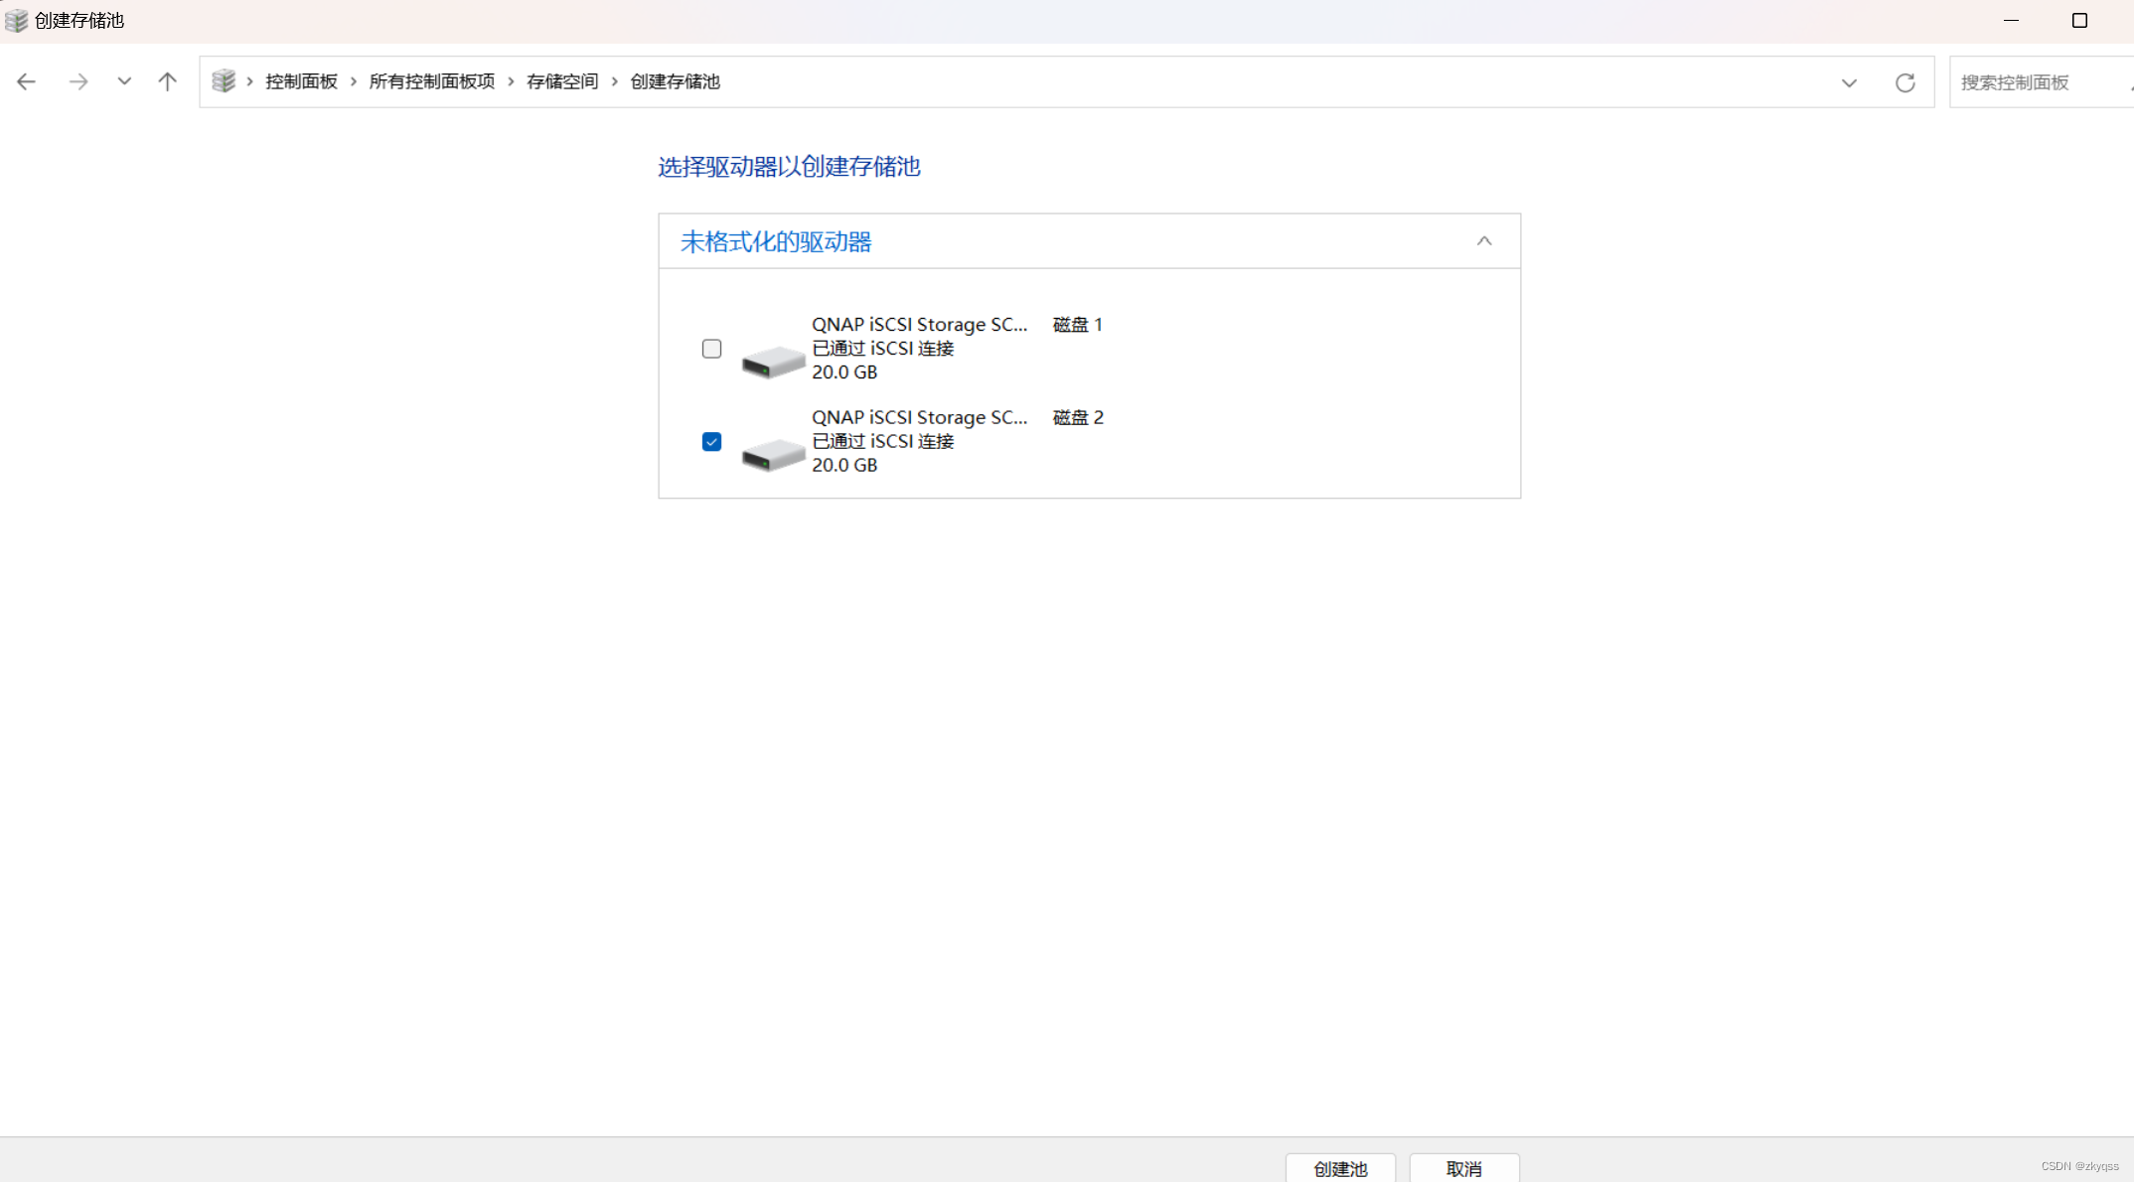This screenshot has height=1182, width=2134.
Task: Check the 磁盘 1 drive checkbox
Action: 711,349
